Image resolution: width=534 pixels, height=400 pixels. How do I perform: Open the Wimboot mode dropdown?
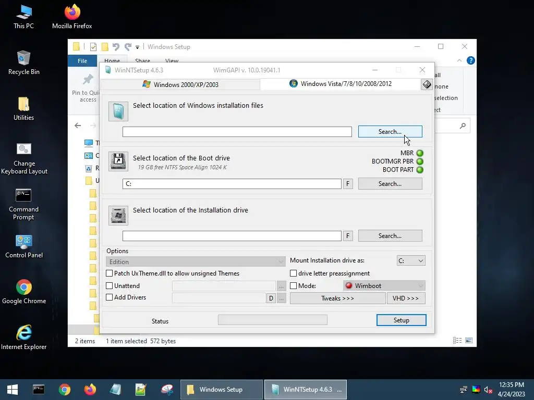384,286
